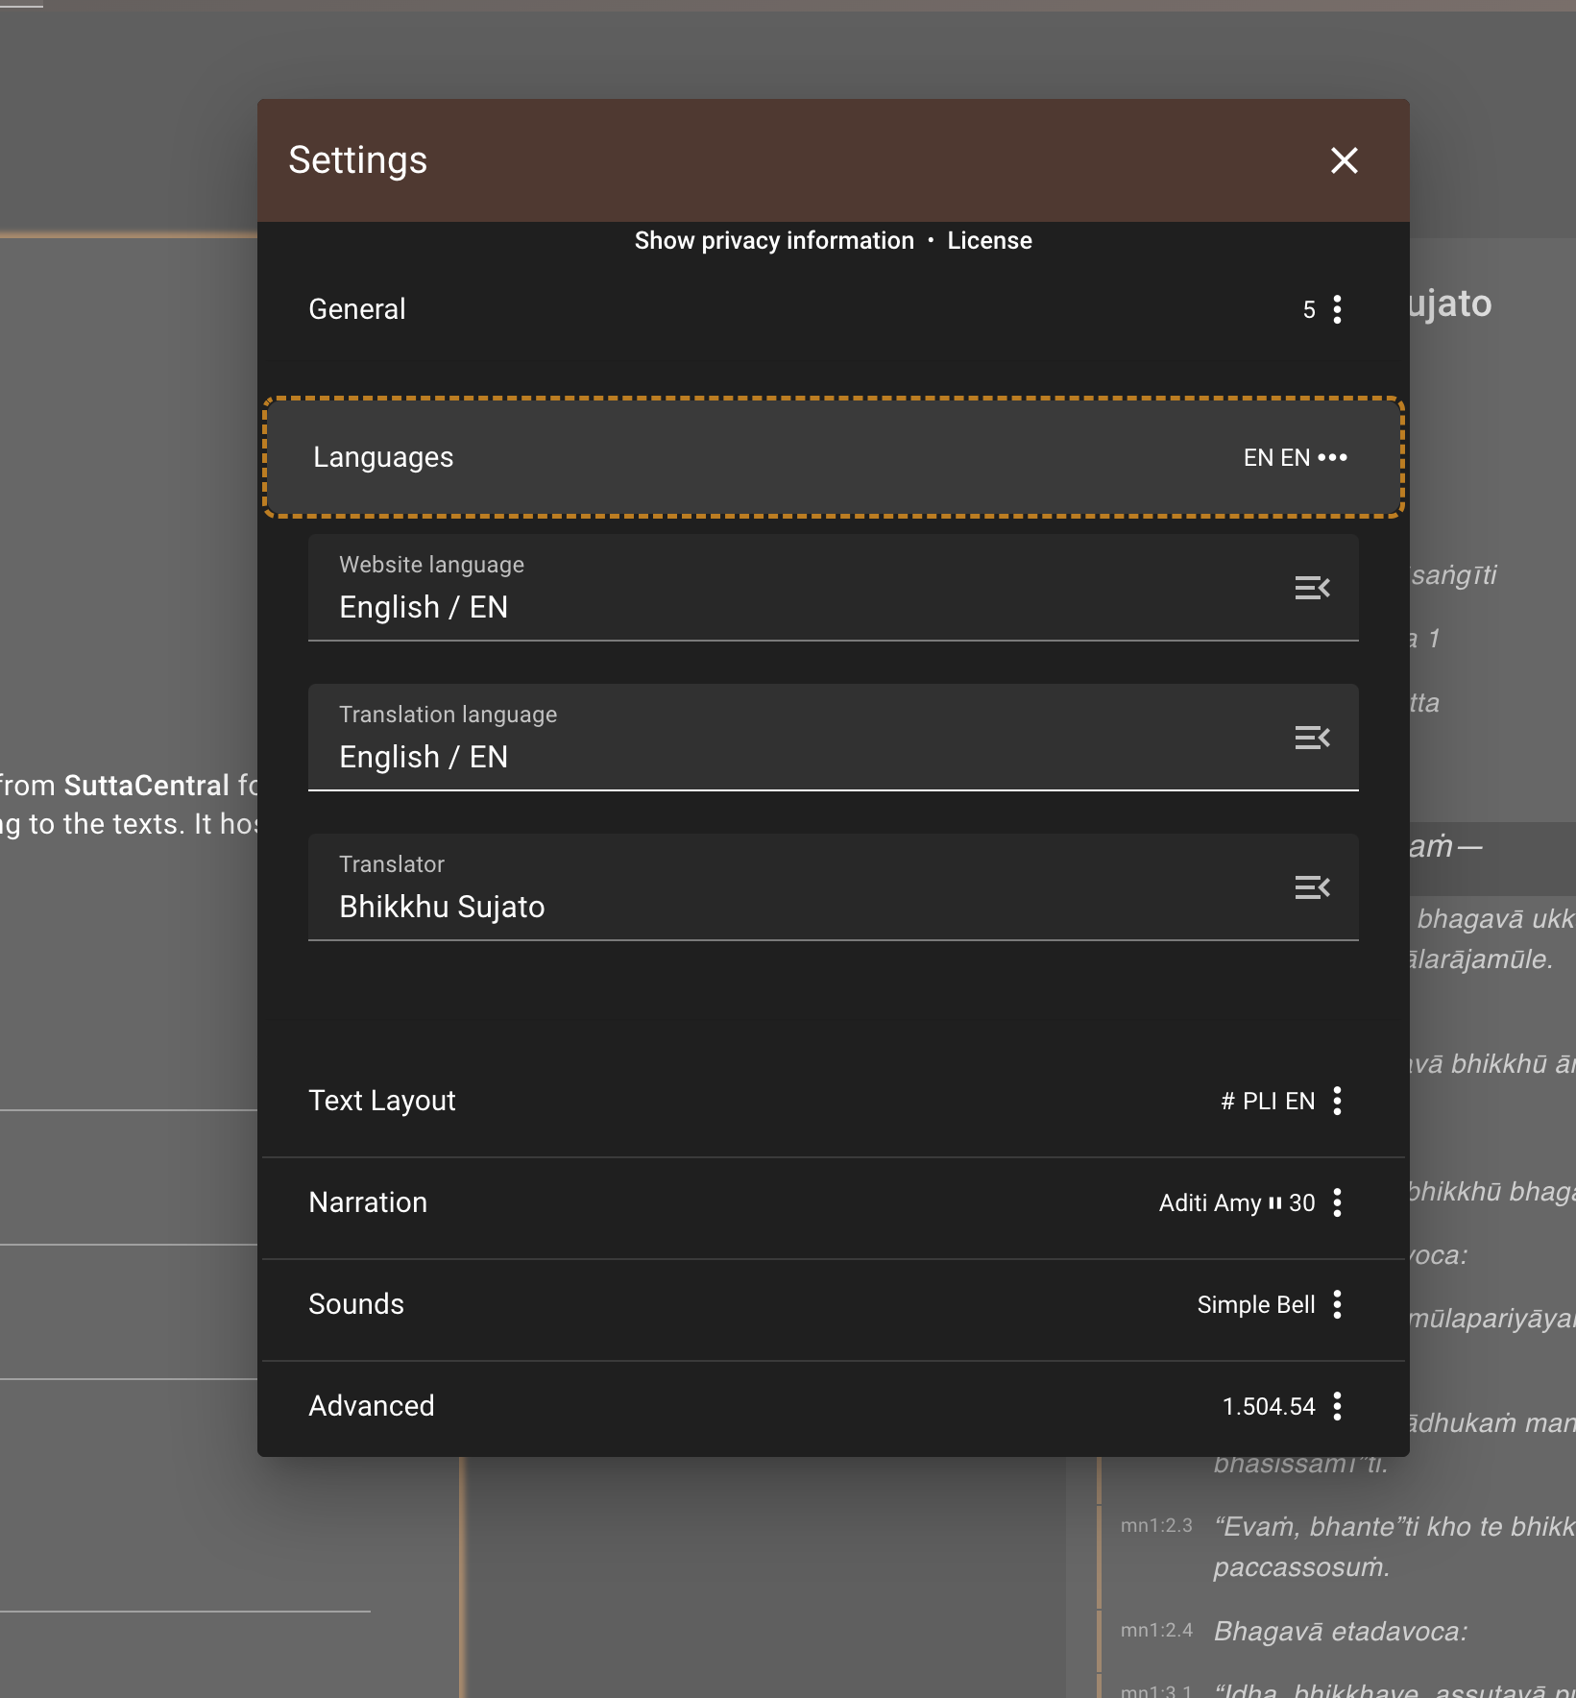The height and width of the screenshot is (1698, 1576).
Task: Collapse the Languages section
Action: [833, 457]
